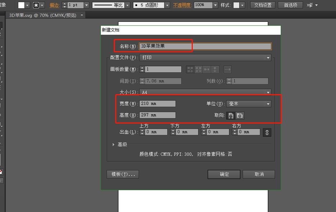Expand the 高级 advanced section
The image size is (336, 212).
pyautogui.click(x=113, y=144)
